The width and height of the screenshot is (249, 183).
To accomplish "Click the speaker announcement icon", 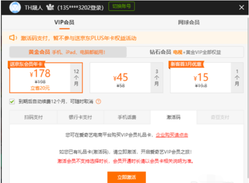I will [13, 38].
